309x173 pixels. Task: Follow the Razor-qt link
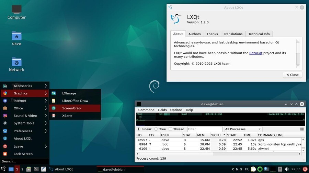(255, 53)
